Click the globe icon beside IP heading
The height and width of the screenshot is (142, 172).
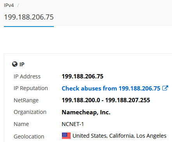pos(15,64)
